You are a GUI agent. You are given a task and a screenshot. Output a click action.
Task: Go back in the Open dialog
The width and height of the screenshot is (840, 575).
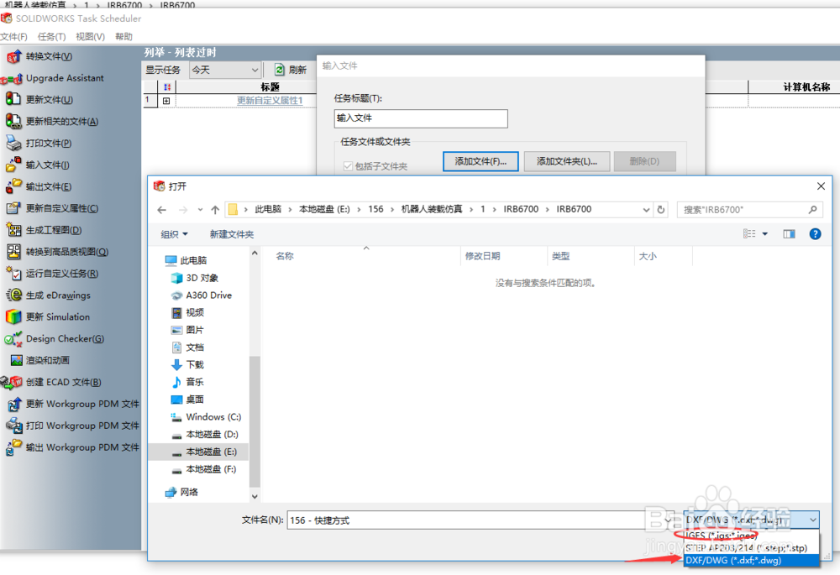click(x=162, y=210)
